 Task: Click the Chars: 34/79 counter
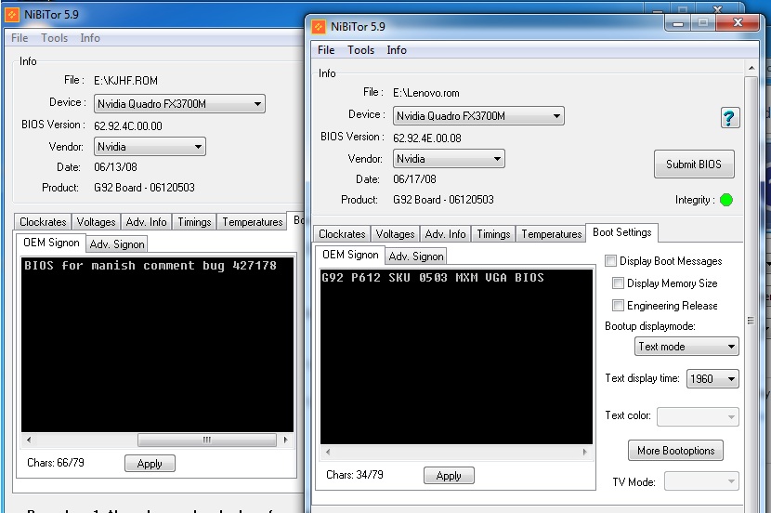[x=355, y=475]
